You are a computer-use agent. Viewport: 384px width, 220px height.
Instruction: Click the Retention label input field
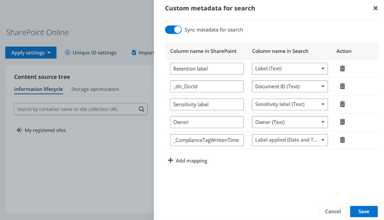tap(207, 69)
